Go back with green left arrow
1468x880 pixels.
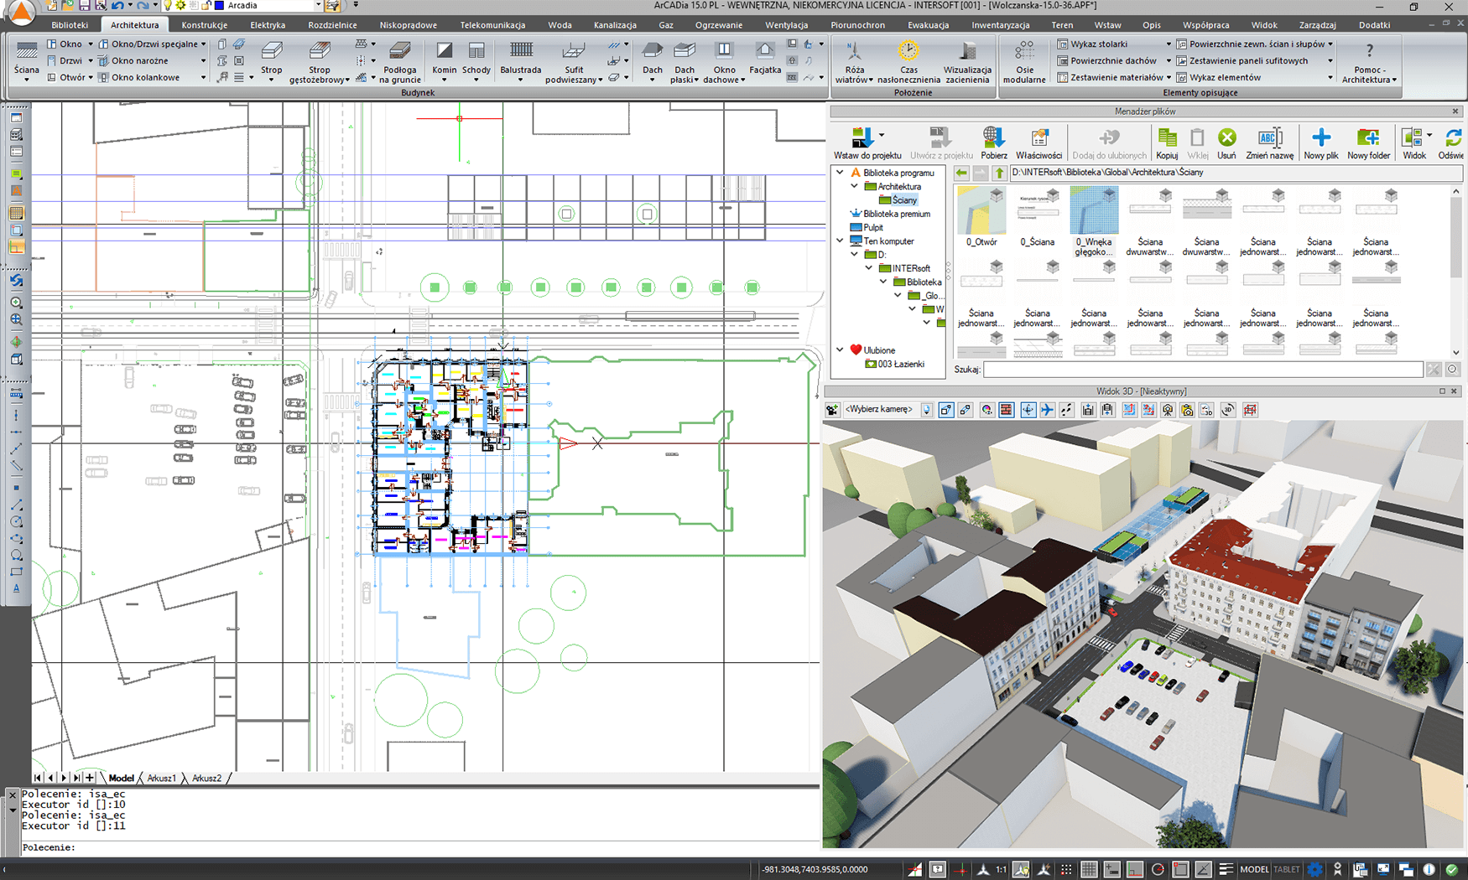coord(961,173)
